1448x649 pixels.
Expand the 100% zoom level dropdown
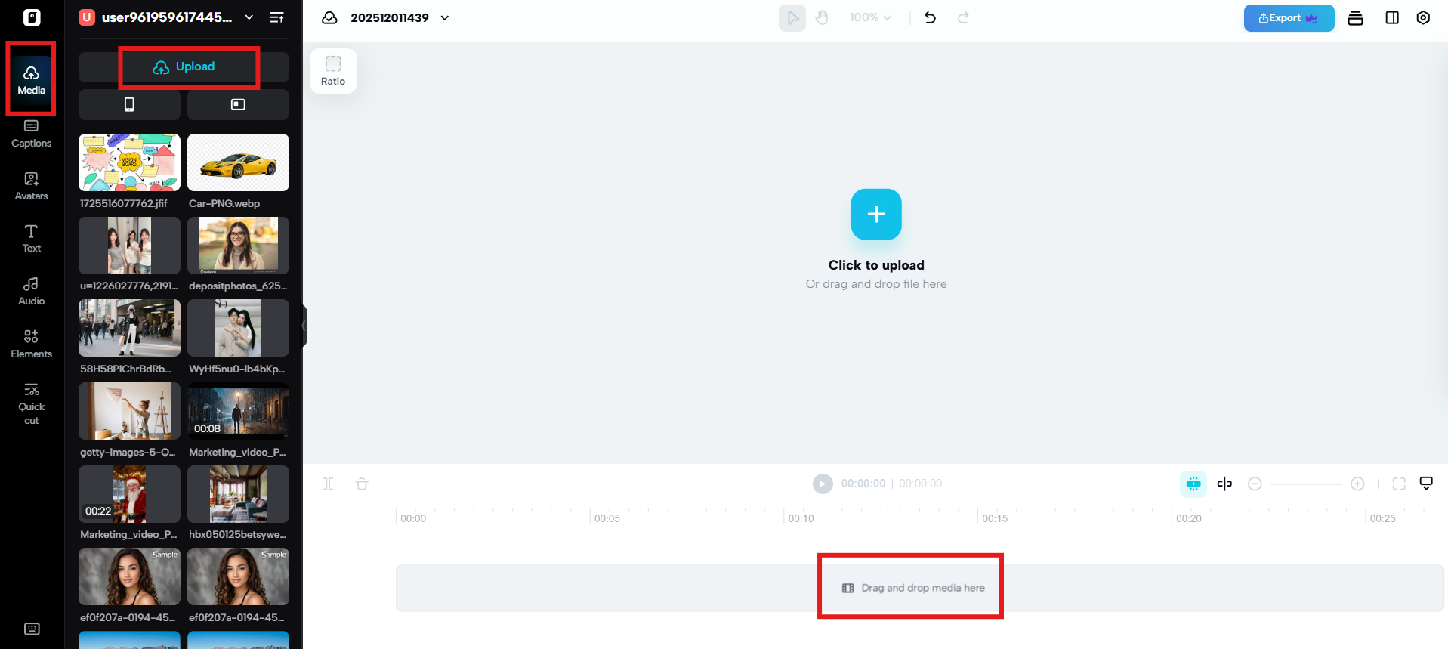(x=870, y=17)
